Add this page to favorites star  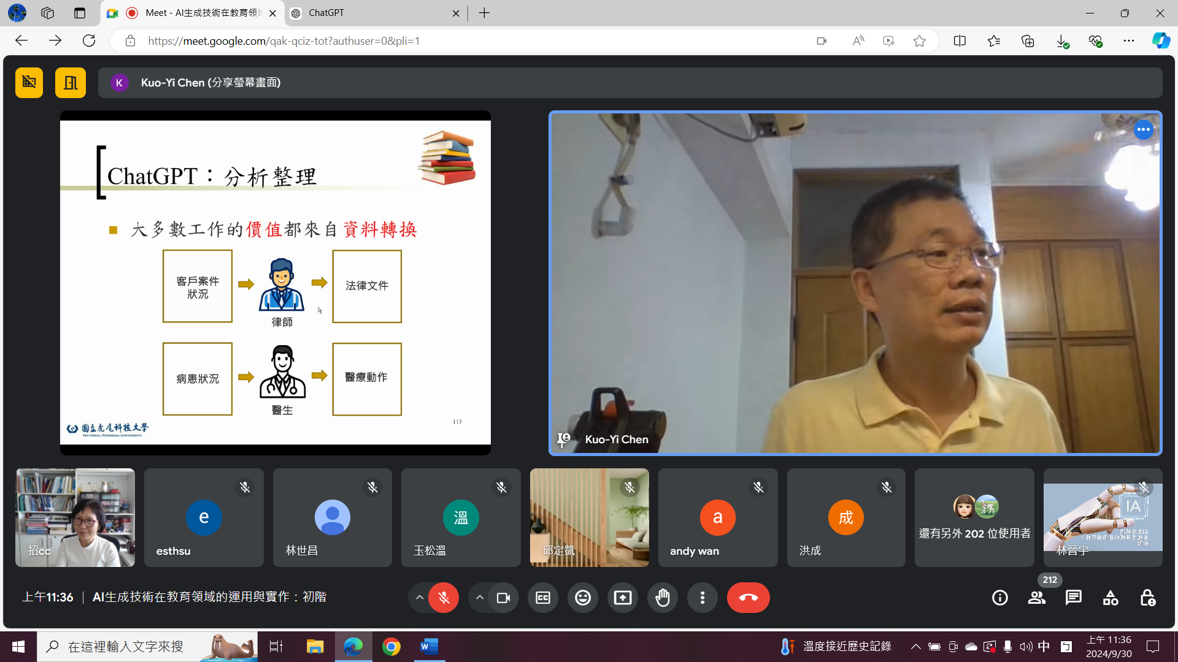point(919,40)
